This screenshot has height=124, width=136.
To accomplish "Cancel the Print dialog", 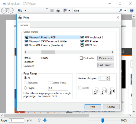I will [x=111, y=107].
